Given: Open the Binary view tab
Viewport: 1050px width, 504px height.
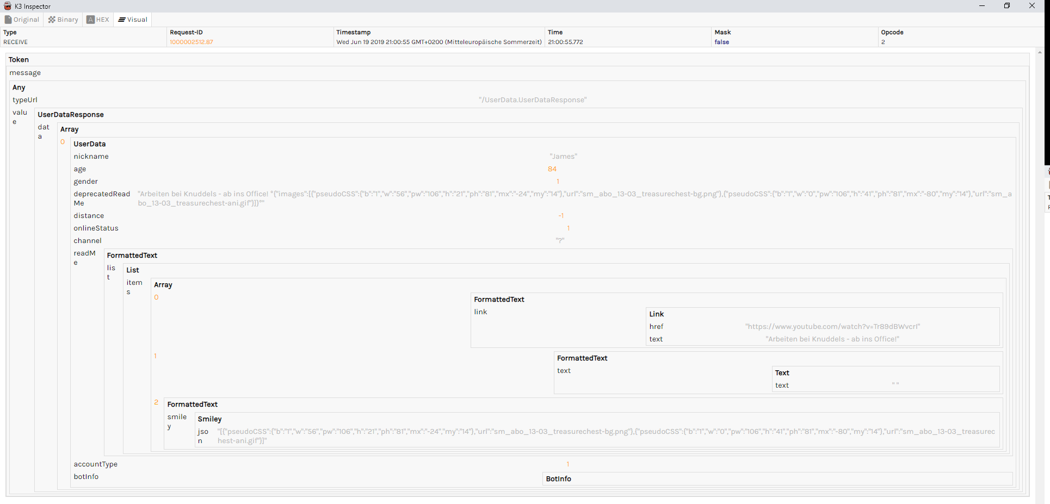Looking at the screenshot, I should point(63,20).
